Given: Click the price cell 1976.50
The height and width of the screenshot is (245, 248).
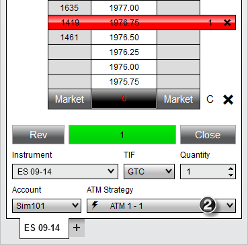Looking at the screenshot, I should [x=124, y=38].
